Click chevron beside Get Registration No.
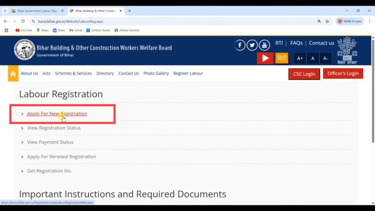375x211 pixels. (22, 171)
